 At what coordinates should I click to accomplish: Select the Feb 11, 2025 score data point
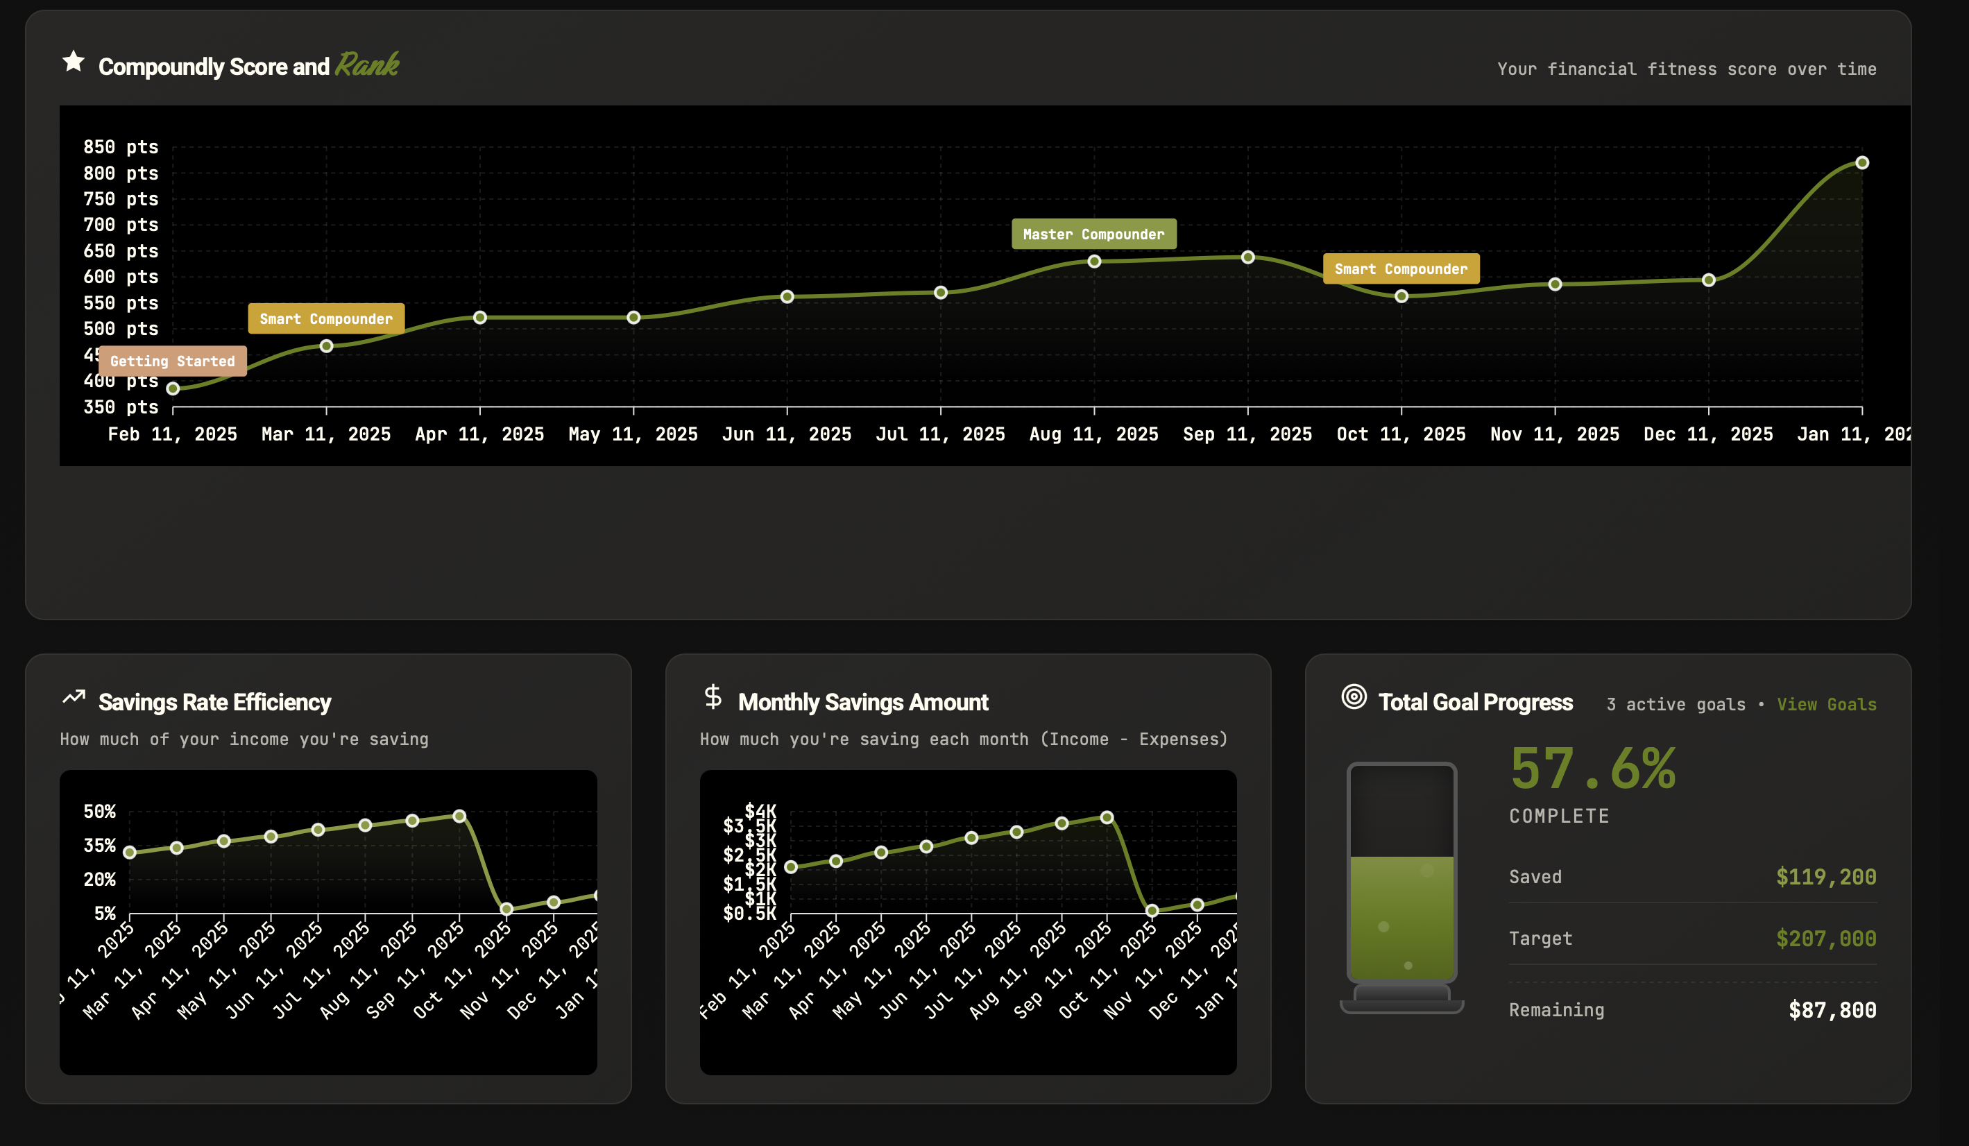coord(173,388)
